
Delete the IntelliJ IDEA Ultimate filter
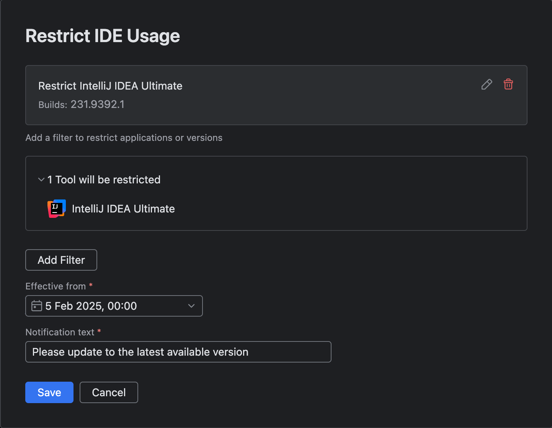[x=508, y=84]
